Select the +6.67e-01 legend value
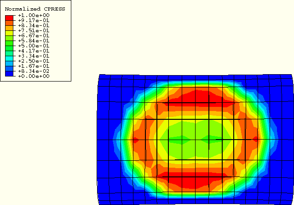 [34, 35]
